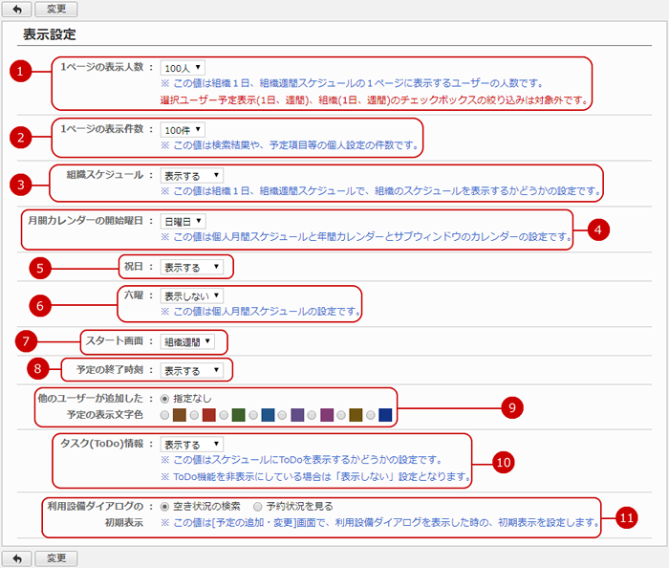
Task: Click the blue color swatch
Action: click(x=268, y=415)
